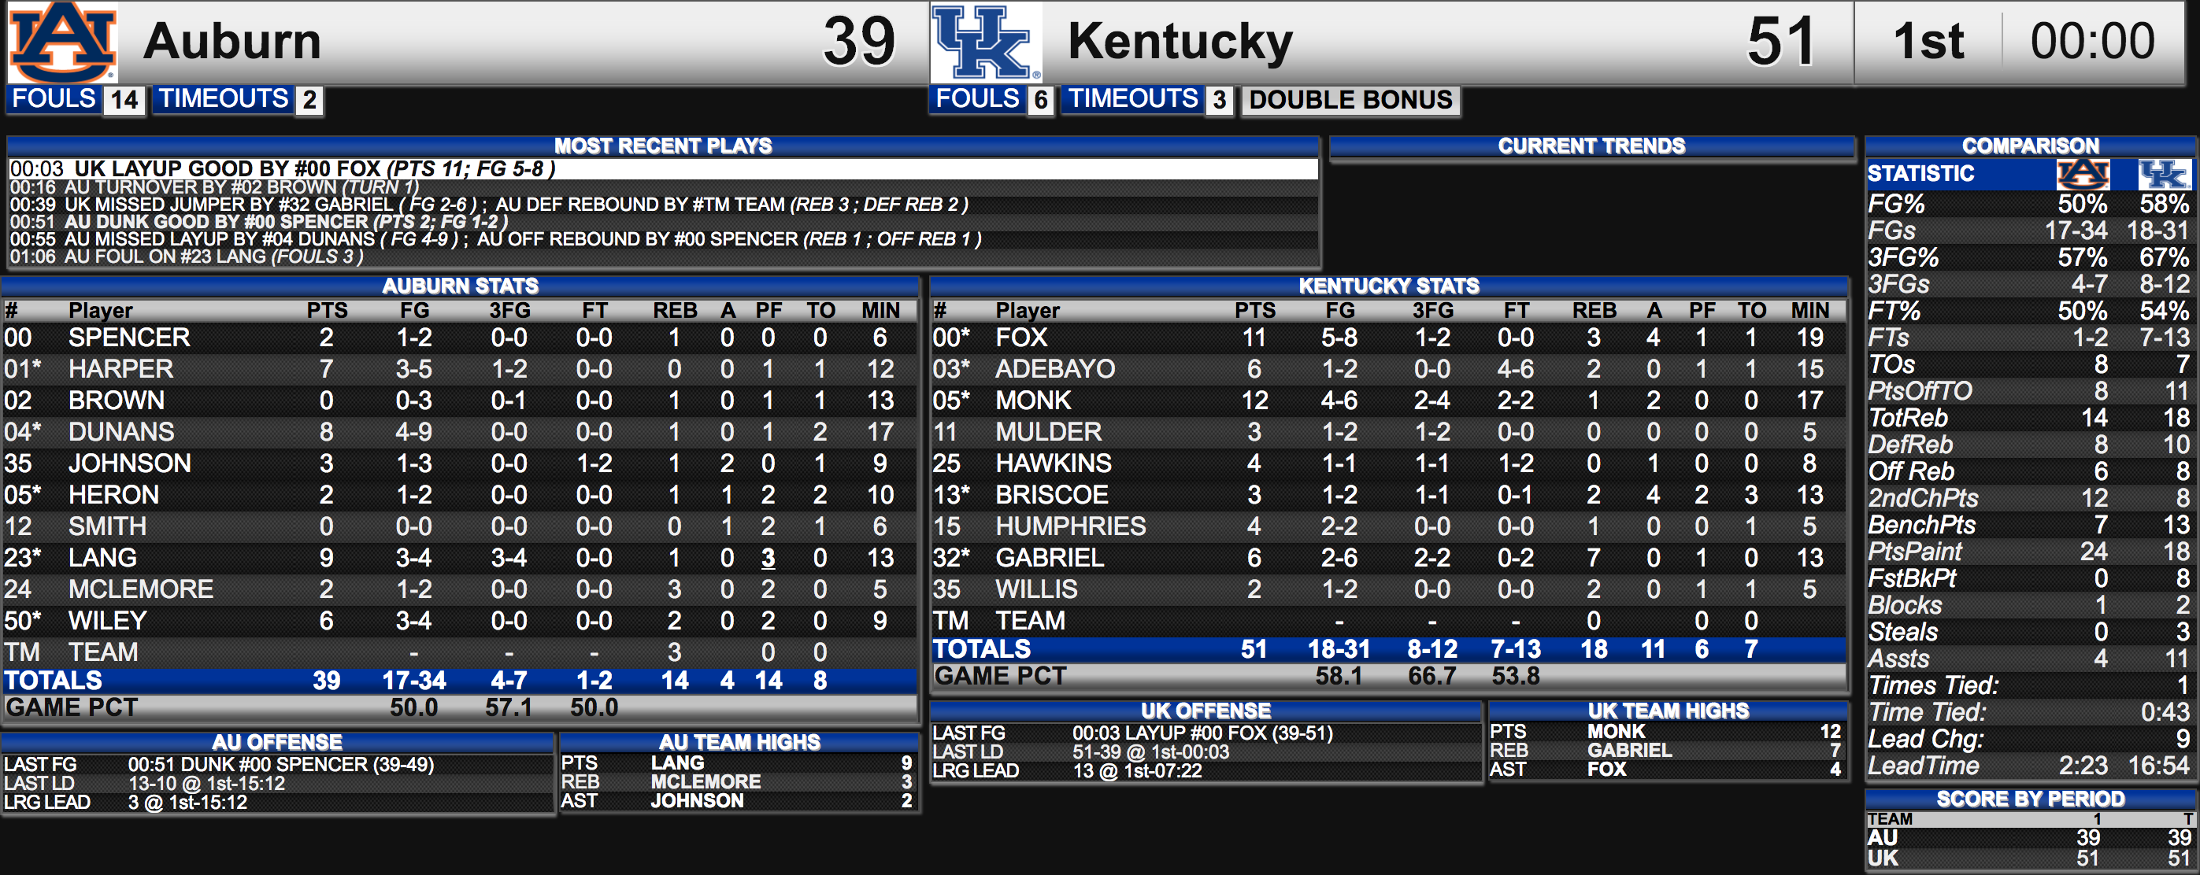
Task: Select the Most Recent Plays header
Action: coord(663,146)
